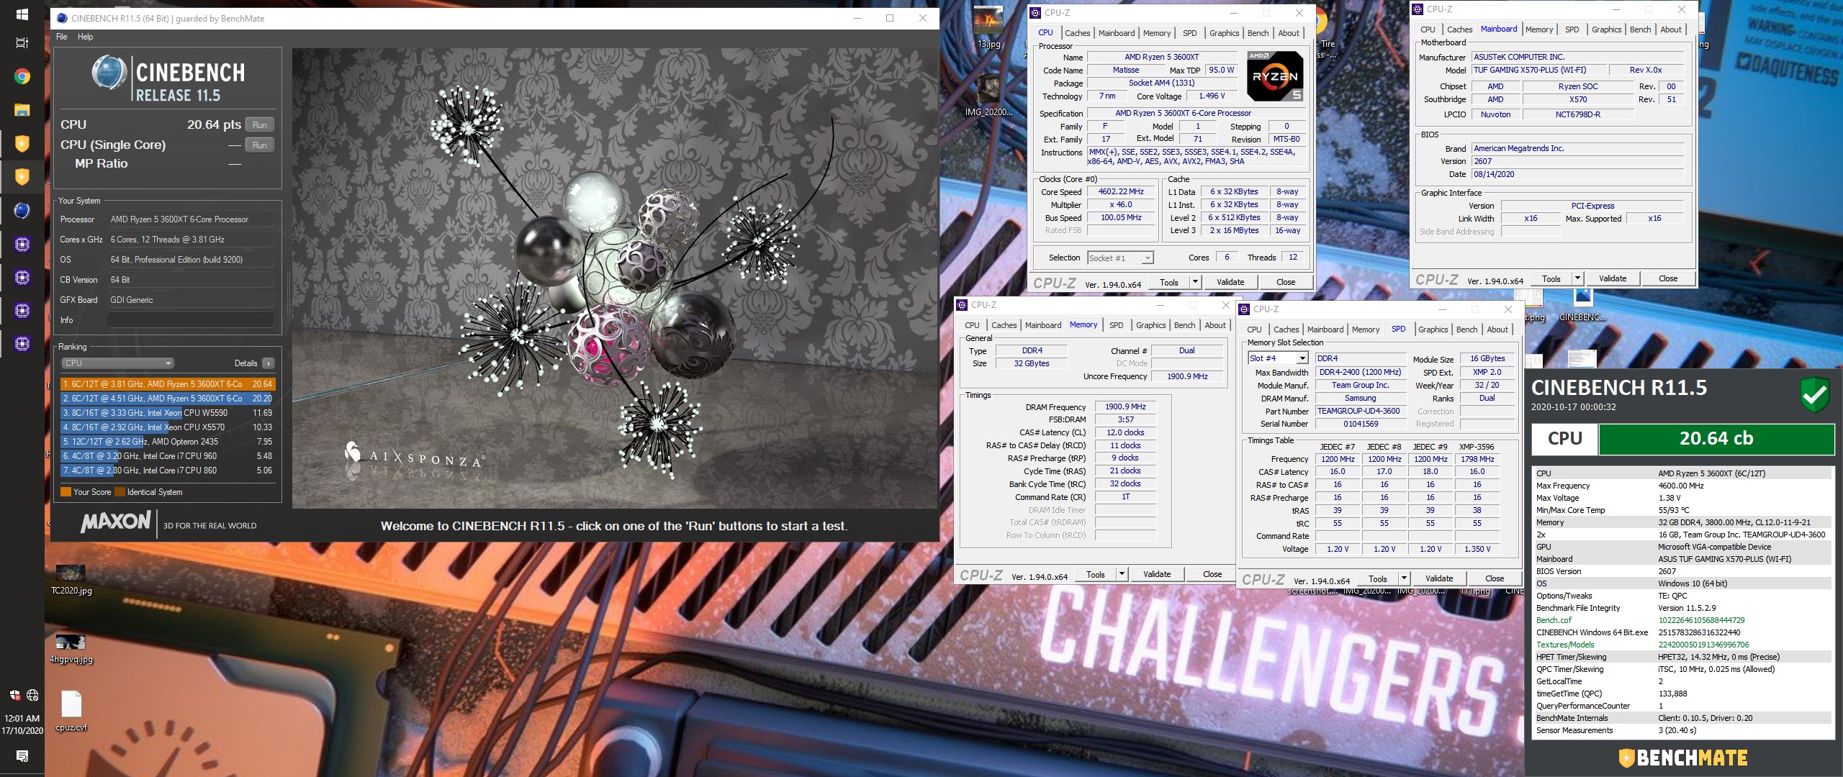The width and height of the screenshot is (1843, 777).
Task: Open Tools dropdown arrow in CPU-Z SPD window
Action: coord(1404,578)
